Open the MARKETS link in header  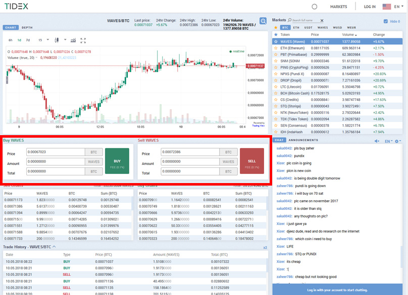pos(338,7)
